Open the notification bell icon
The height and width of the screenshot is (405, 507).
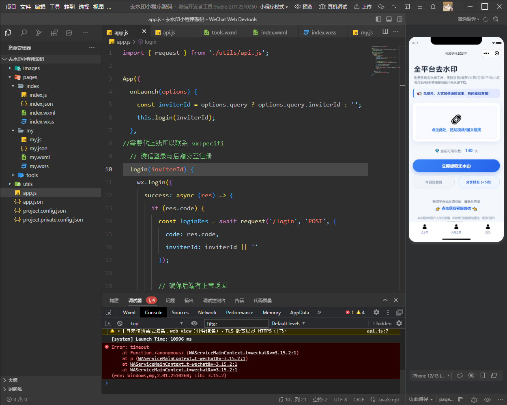pyautogui.click(x=433, y=7)
